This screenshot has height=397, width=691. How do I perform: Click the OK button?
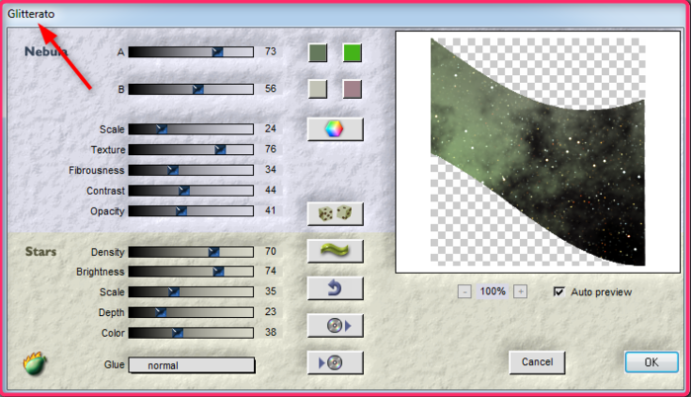tap(651, 362)
